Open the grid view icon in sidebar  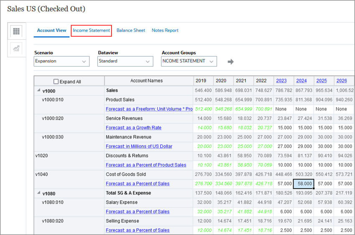coord(16,31)
